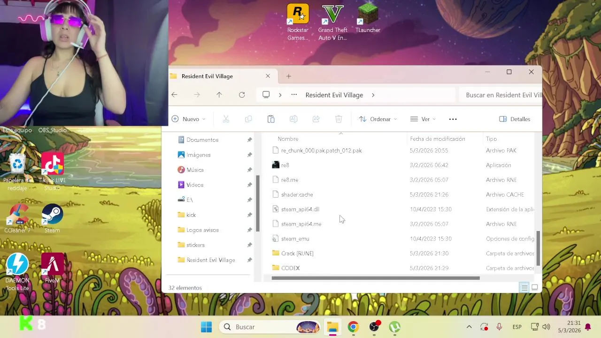
Task: Click the file list horizontal scrollbar
Action: (376, 278)
